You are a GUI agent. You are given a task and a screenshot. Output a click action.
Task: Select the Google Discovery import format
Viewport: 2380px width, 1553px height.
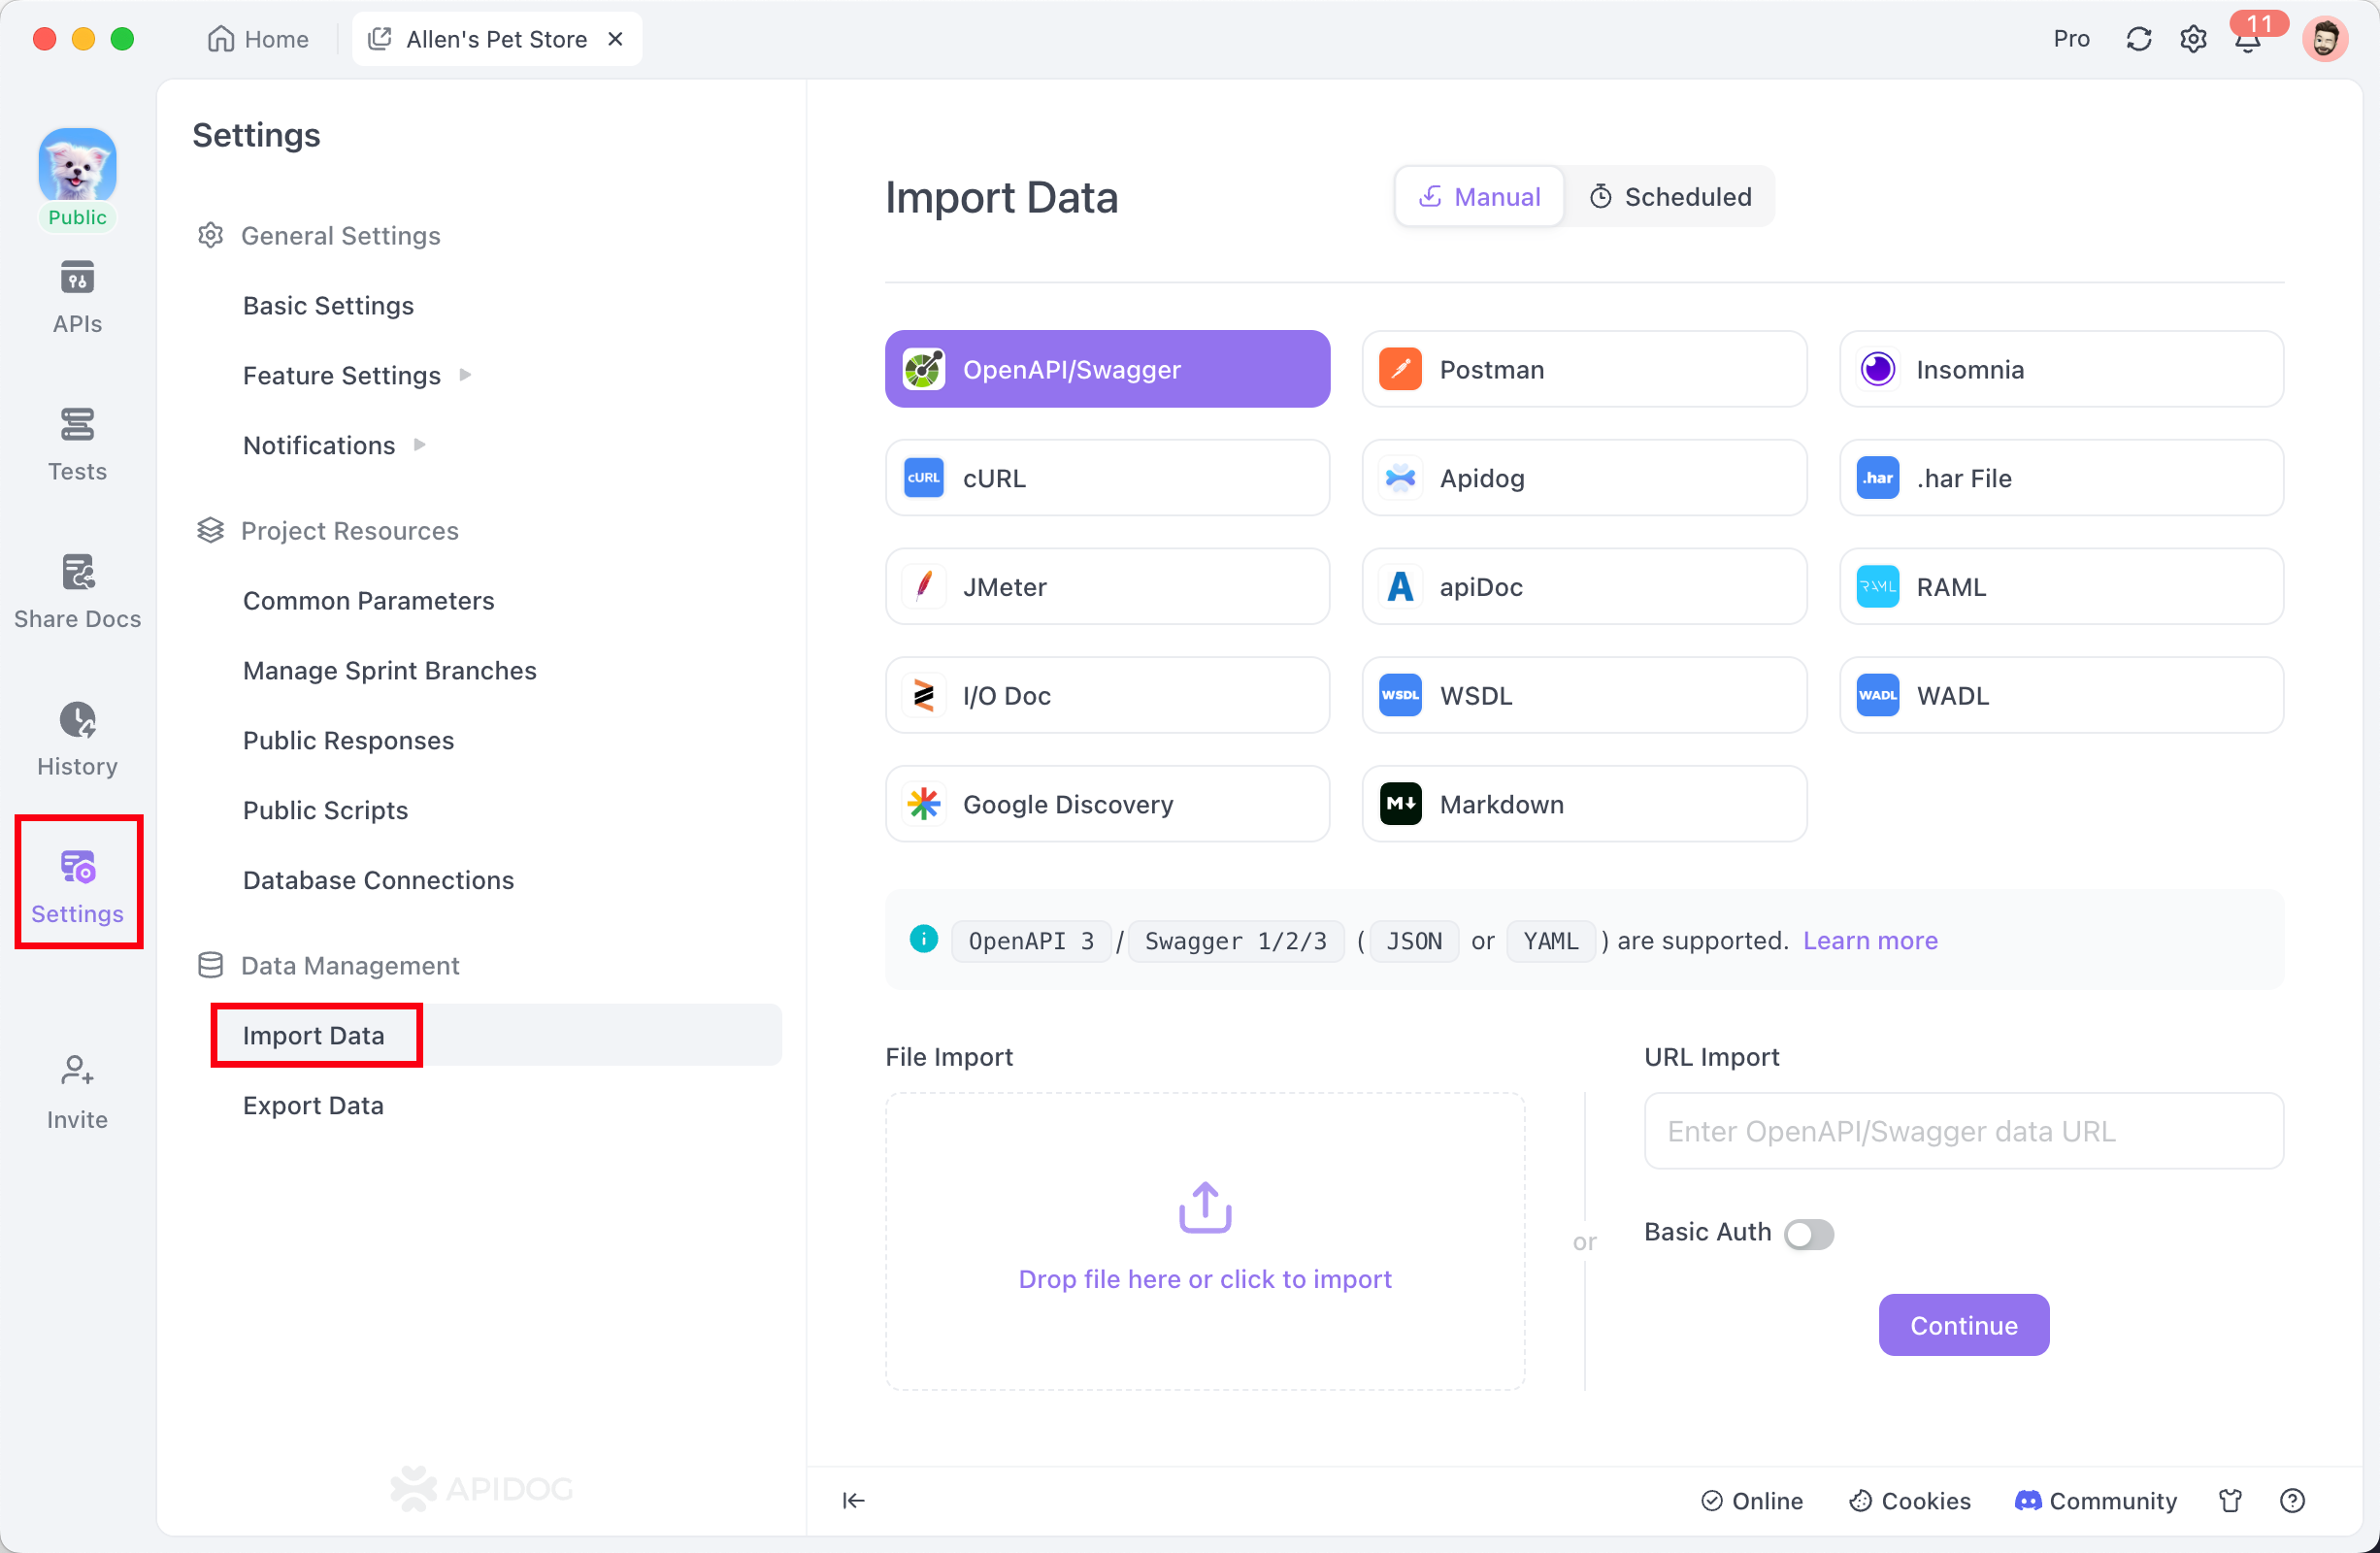pos(1107,804)
